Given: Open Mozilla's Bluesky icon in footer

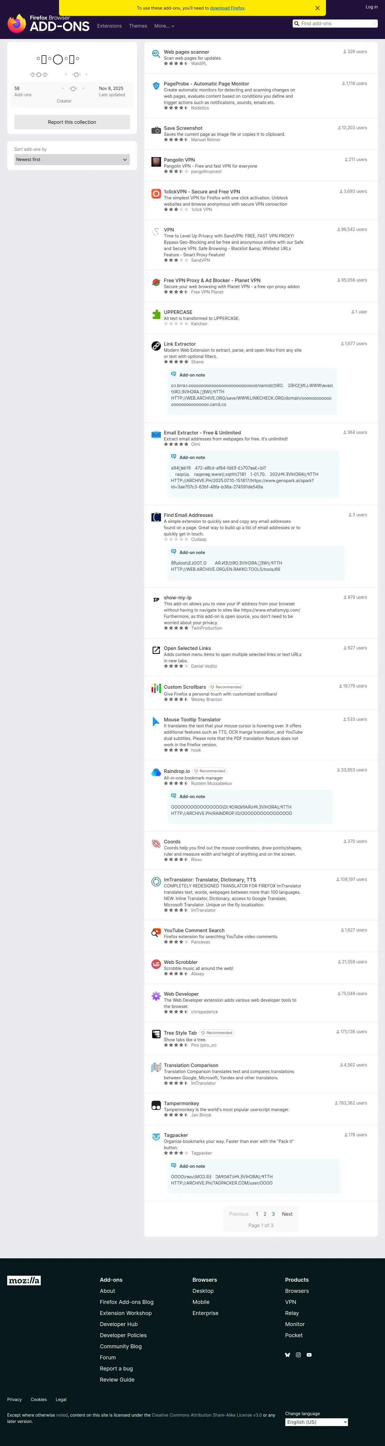Looking at the screenshot, I should click(288, 1355).
